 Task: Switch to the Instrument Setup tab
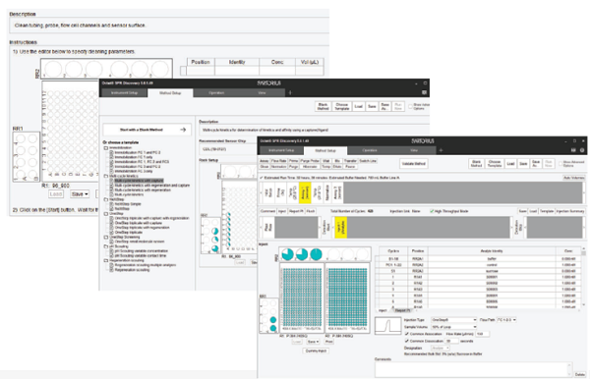281,150
